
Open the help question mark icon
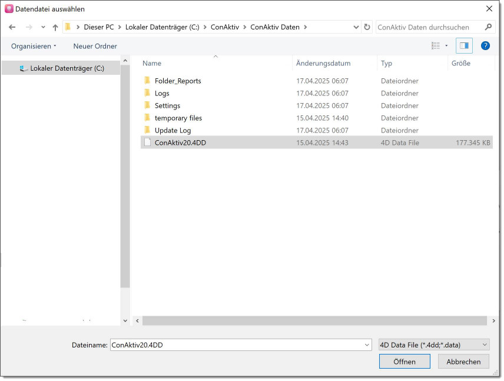tap(485, 46)
